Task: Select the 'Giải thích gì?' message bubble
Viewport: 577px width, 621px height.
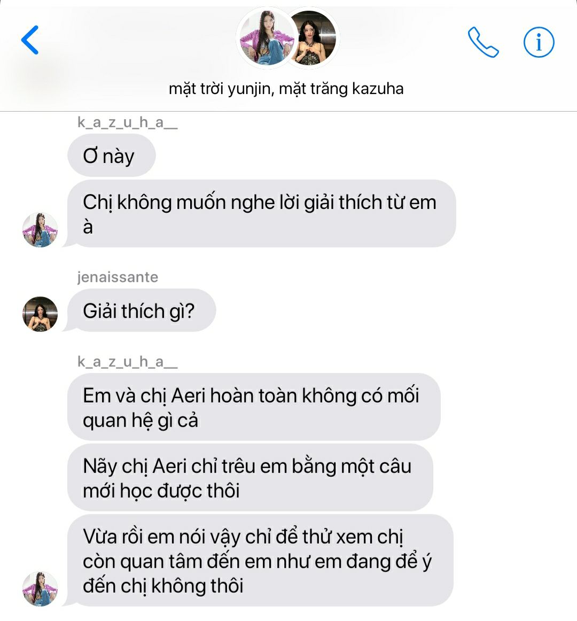Action: pyautogui.click(x=142, y=310)
